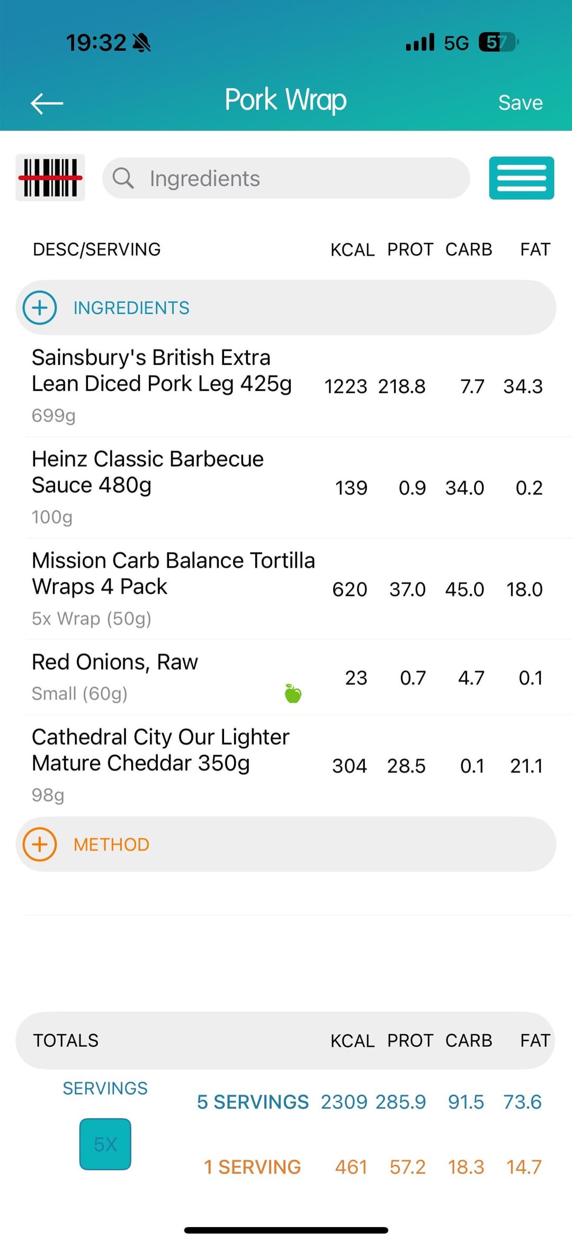Screen dimensions: 572x1244
Task: Save the Pork Wrap recipe
Action: click(x=520, y=103)
